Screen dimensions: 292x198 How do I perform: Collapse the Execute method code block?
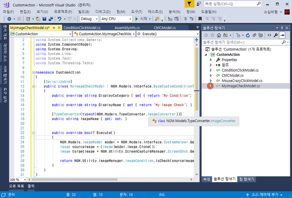tap(34, 133)
